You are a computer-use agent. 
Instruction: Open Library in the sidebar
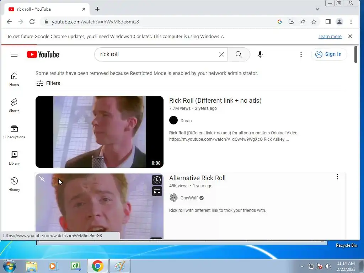click(14, 158)
